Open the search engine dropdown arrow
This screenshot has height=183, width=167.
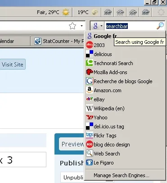pyautogui.click(x=101, y=26)
